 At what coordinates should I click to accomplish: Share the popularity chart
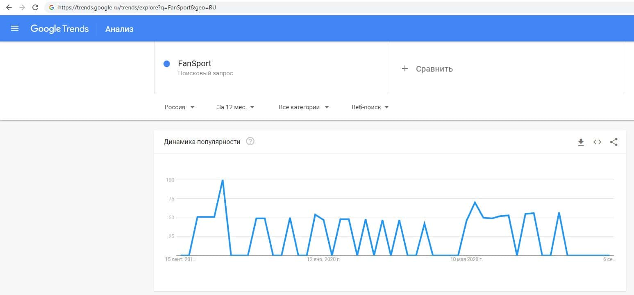(x=614, y=142)
